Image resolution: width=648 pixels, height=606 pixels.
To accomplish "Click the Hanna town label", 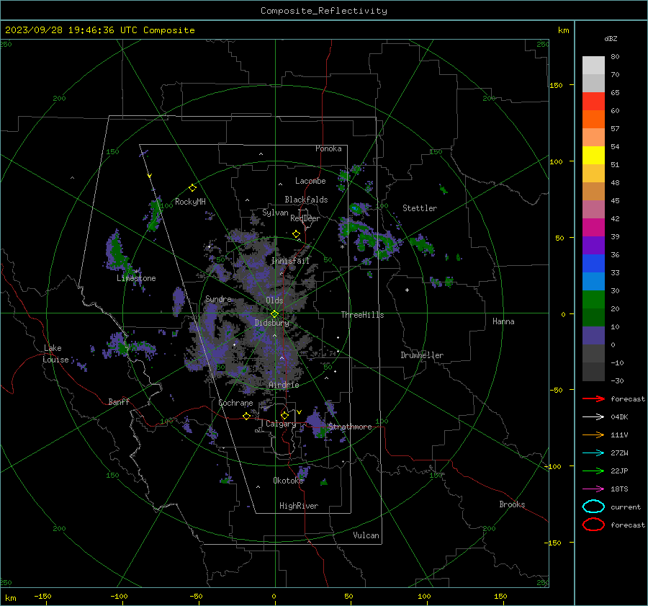I will click(503, 321).
